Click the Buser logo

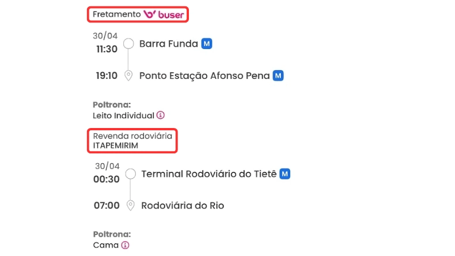(x=164, y=14)
